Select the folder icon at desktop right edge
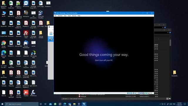 [174, 73]
